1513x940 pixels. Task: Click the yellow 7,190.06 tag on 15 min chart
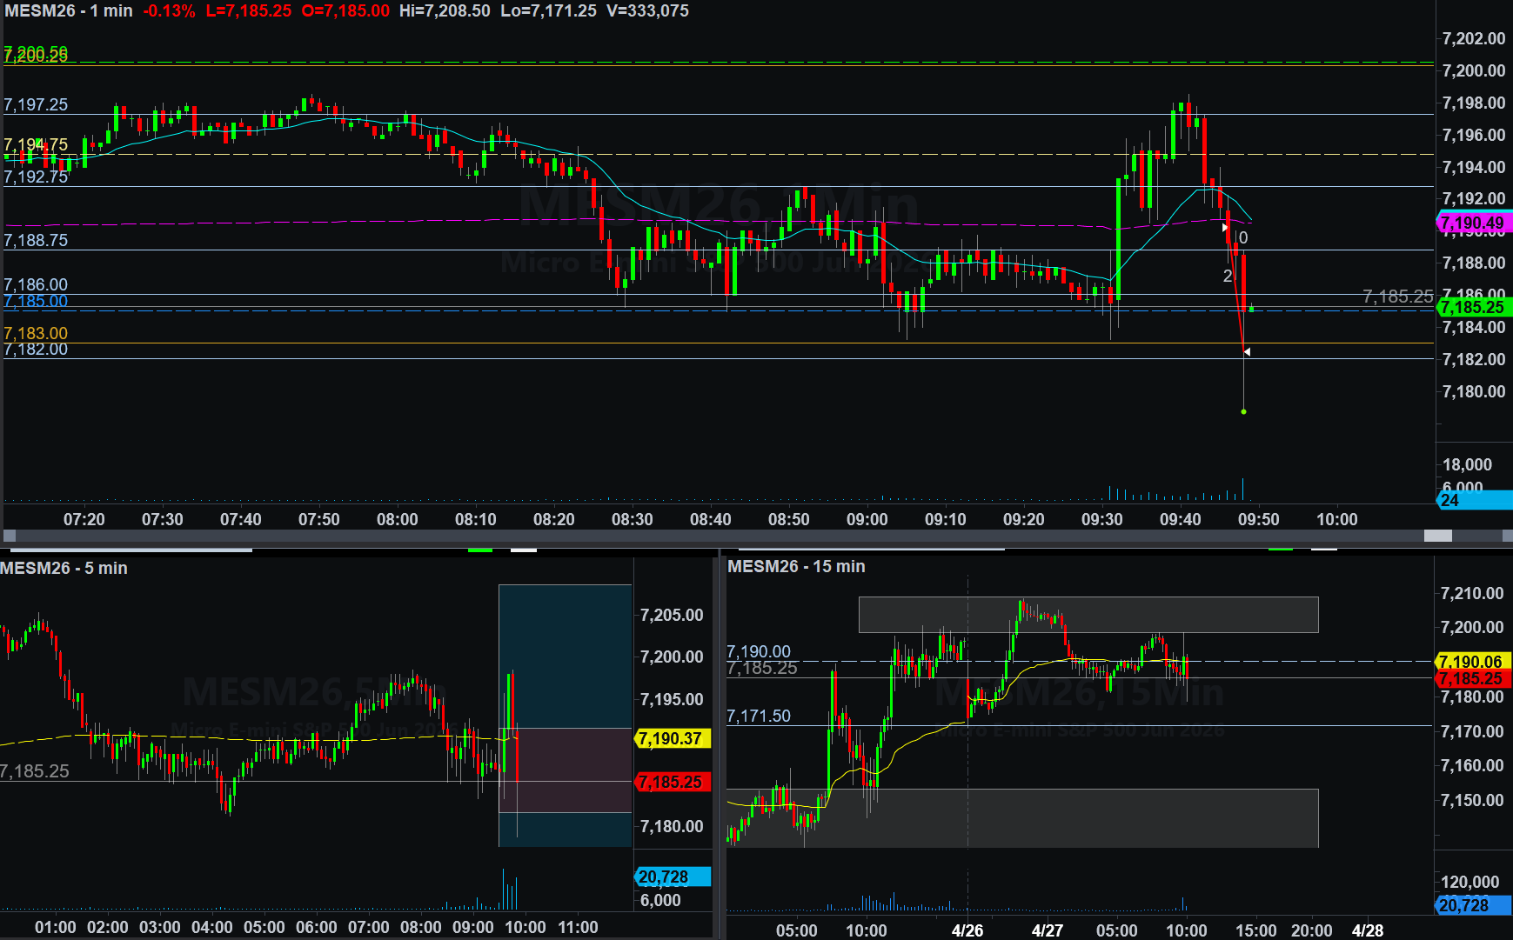tap(1470, 662)
